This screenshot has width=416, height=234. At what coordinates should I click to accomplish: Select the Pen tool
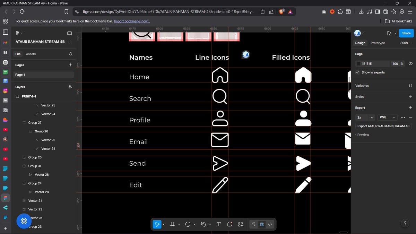pos(204,224)
